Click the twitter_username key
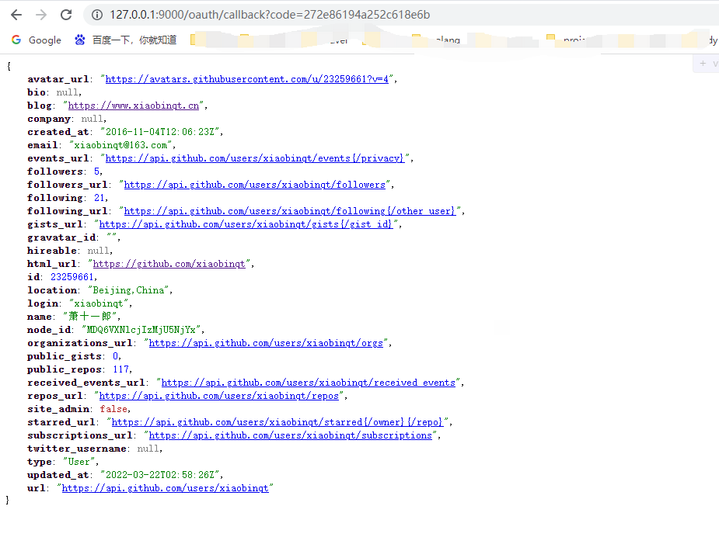The height and width of the screenshot is (558, 719). pyautogui.click(x=77, y=449)
